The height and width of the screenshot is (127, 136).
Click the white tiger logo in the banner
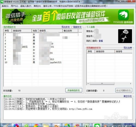(x=123, y=15)
